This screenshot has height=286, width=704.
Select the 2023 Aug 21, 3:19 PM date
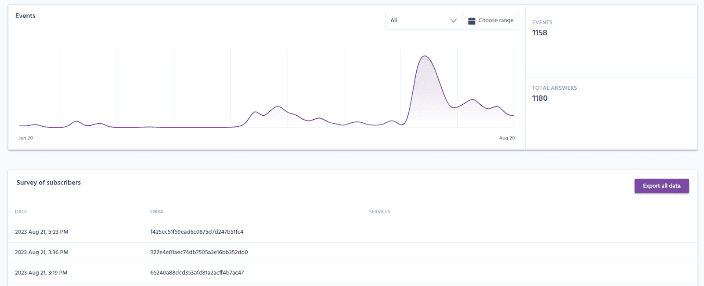point(41,273)
